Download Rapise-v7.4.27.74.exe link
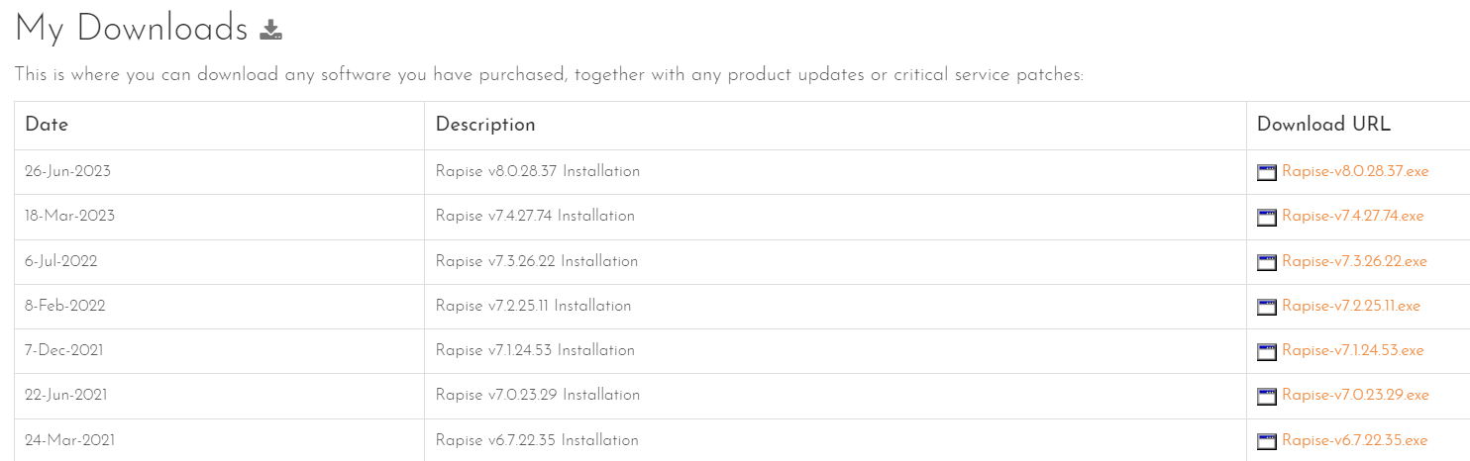Screen dimensions: 1470x461 (1352, 216)
